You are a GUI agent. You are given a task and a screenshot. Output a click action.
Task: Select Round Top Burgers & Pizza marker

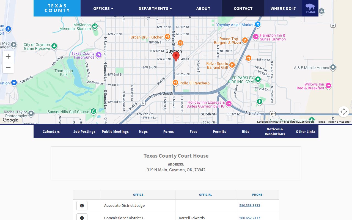245,40
